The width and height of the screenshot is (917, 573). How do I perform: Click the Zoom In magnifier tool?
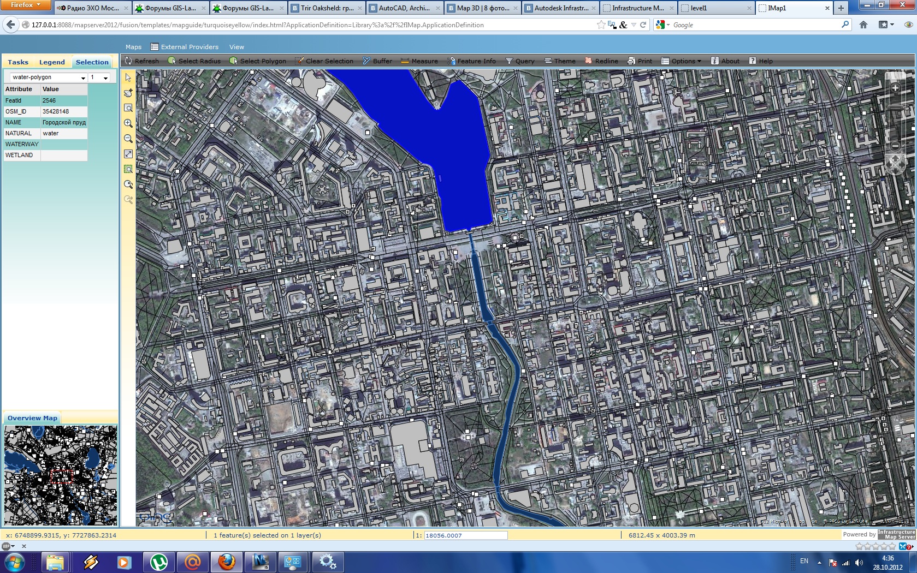click(x=128, y=123)
